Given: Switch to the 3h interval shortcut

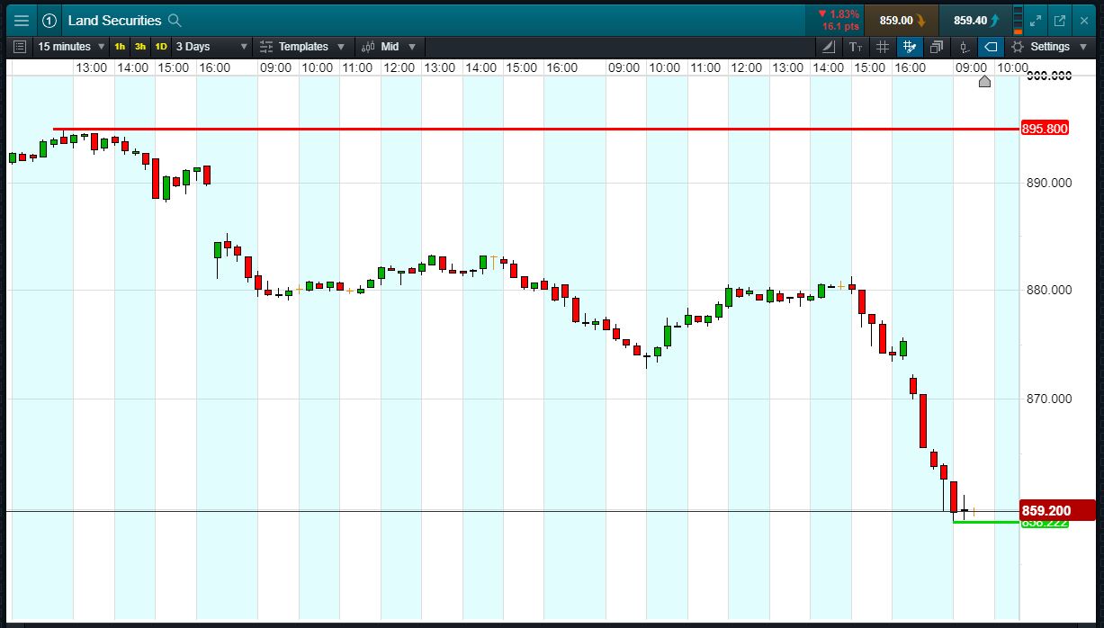Looking at the screenshot, I should coord(140,47).
